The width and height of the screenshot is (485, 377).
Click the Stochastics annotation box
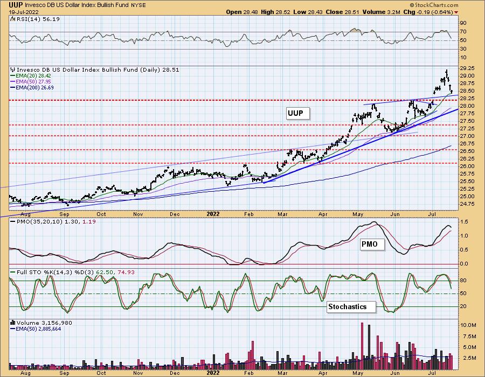click(x=351, y=307)
